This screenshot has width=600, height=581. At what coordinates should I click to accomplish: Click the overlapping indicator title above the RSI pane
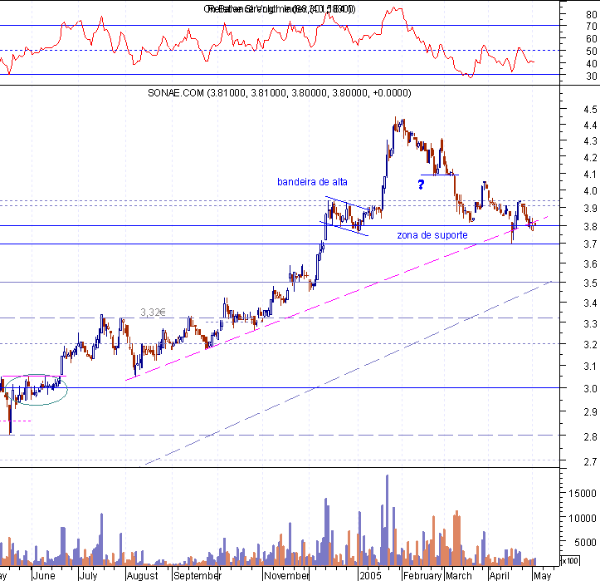click(x=280, y=9)
